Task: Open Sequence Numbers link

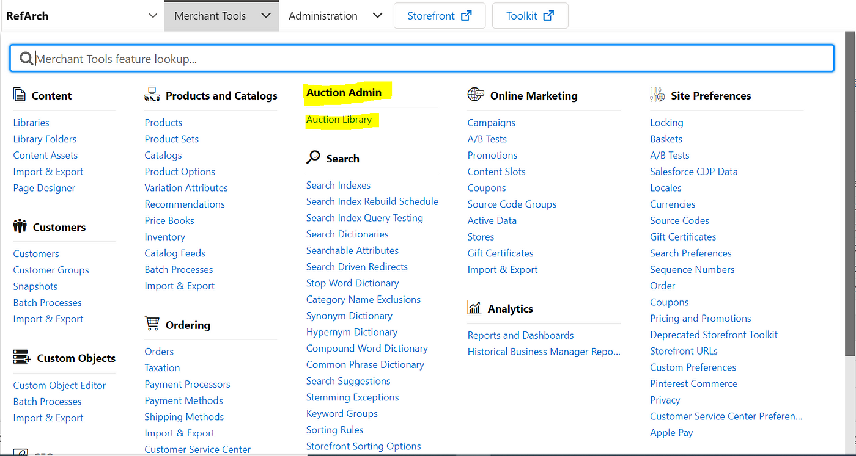Action: pos(692,270)
